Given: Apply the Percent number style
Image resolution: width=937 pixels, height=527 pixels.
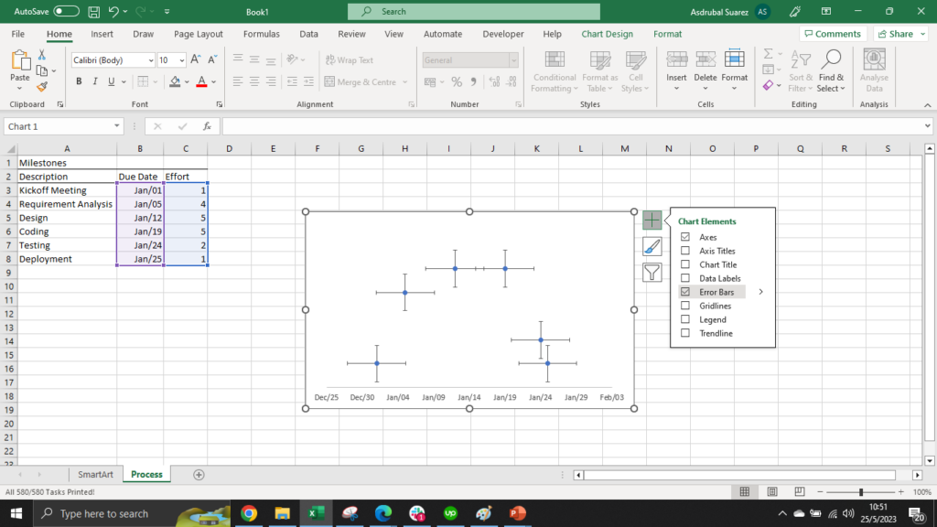Looking at the screenshot, I should click(x=455, y=81).
